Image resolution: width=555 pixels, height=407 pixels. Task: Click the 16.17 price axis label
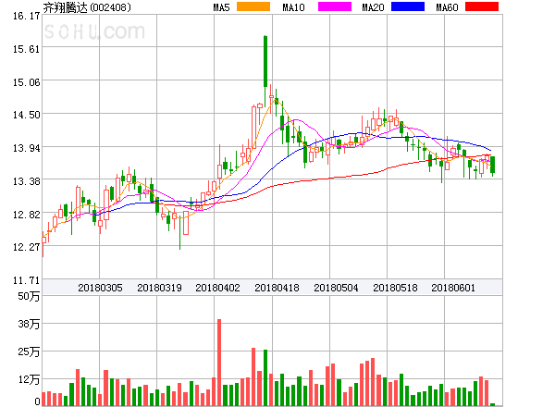point(26,16)
